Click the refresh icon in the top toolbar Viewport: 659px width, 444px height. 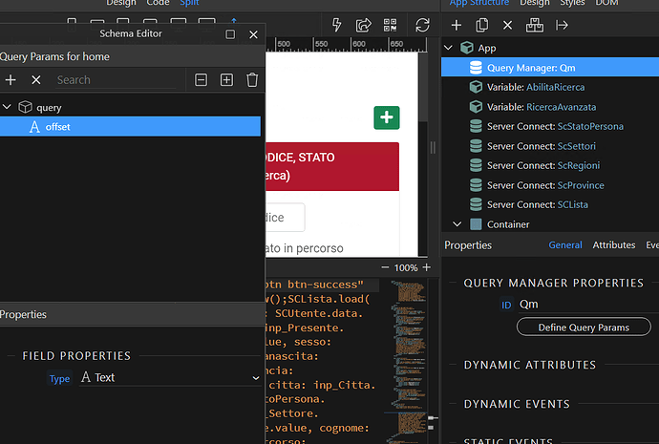click(422, 25)
